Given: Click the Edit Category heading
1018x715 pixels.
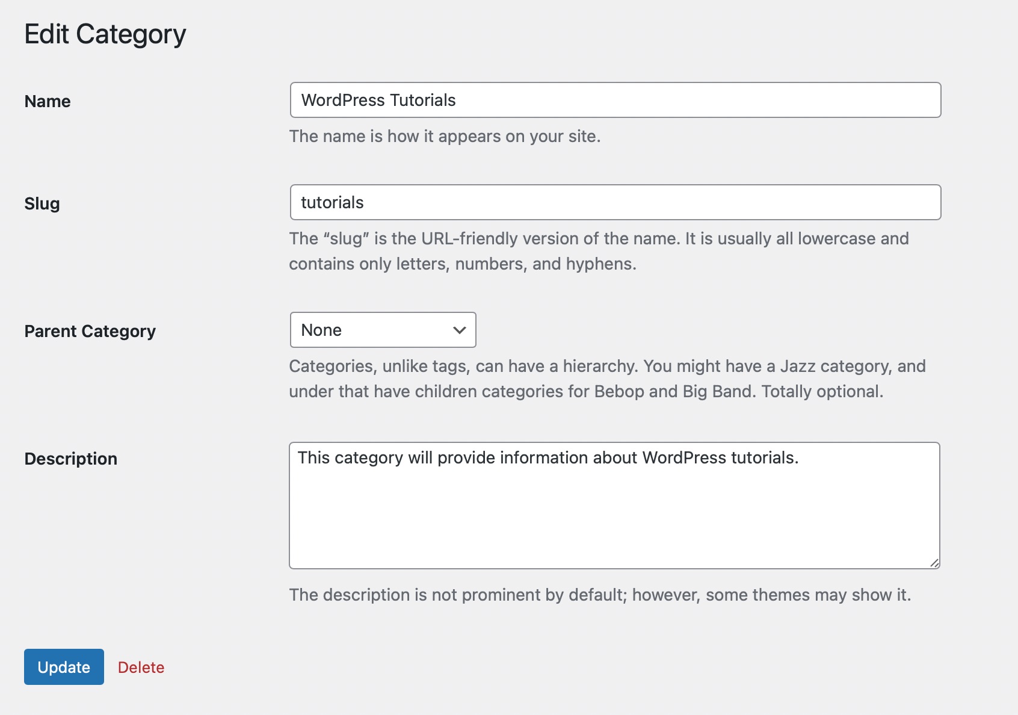Looking at the screenshot, I should click(105, 34).
